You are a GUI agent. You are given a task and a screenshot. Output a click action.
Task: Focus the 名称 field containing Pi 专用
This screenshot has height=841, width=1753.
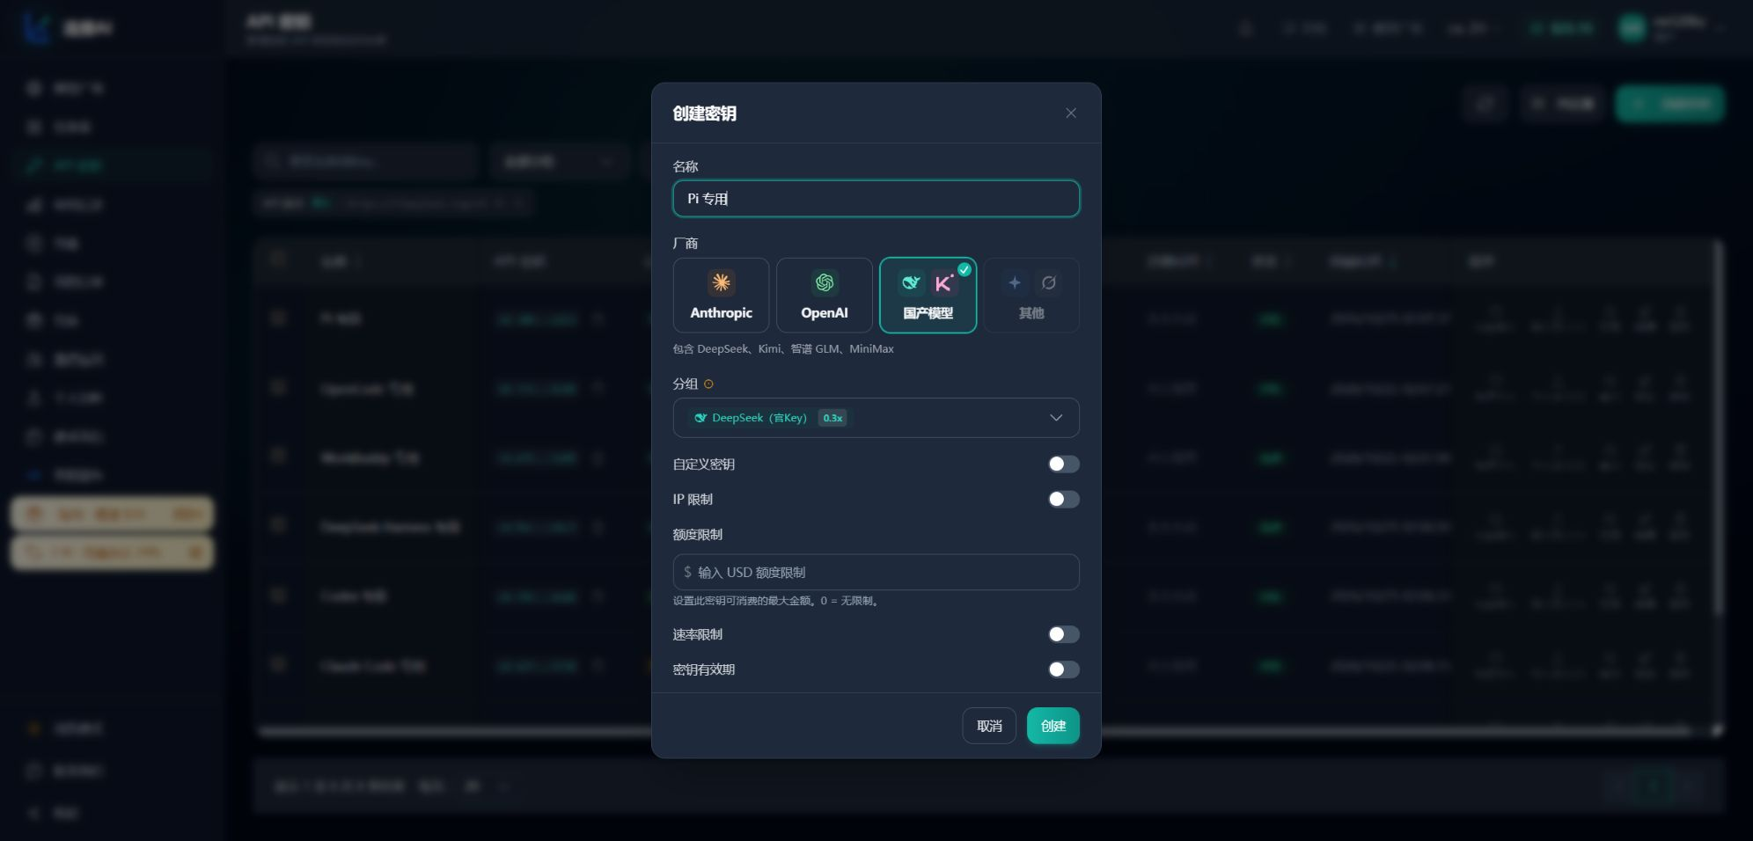pos(876,199)
